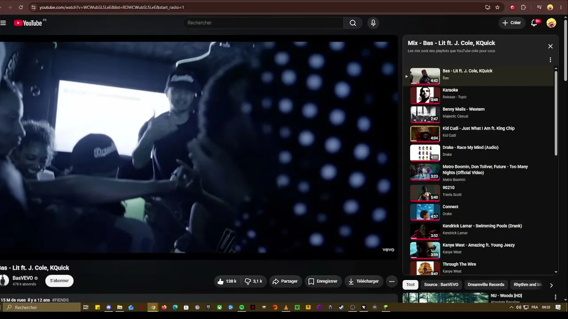Open Chrome profile avatar in toolbar
Image resolution: width=568 pixels, height=319 pixels.
click(550, 7)
